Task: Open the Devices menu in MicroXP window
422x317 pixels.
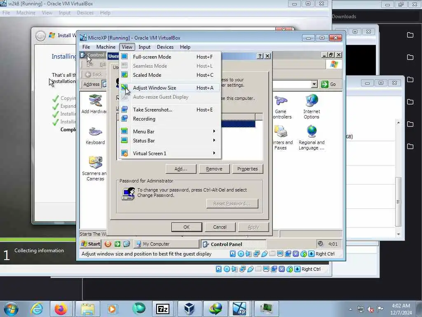Action: pyautogui.click(x=165, y=47)
